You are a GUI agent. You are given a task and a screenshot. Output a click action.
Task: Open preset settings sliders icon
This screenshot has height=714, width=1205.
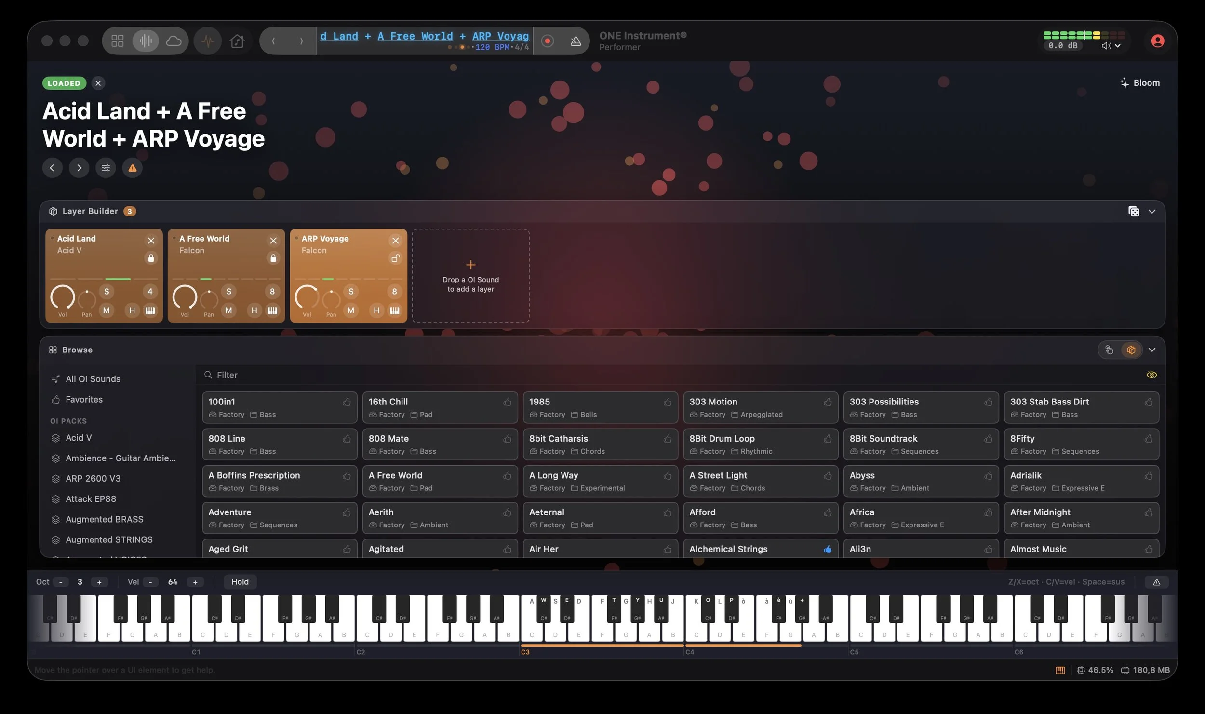(106, 168)
